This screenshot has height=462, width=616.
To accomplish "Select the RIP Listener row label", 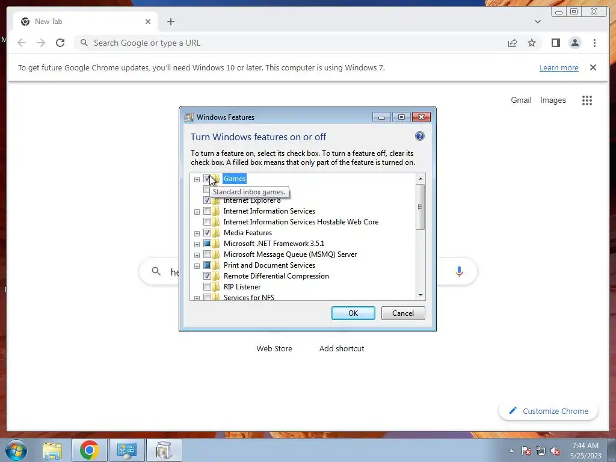I will click(x=242, y=287).
